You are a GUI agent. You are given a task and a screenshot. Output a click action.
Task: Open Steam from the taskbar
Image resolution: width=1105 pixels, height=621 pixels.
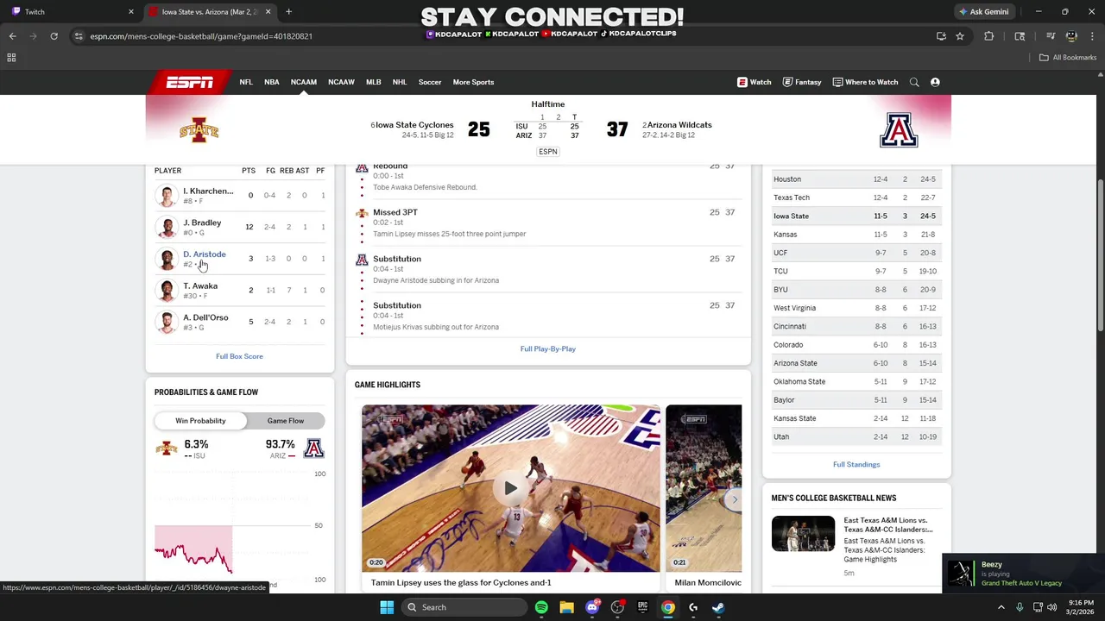point(718,607)
